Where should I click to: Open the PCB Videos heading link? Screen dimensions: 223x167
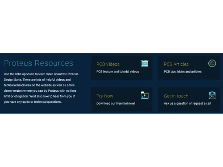click(108, 64)
